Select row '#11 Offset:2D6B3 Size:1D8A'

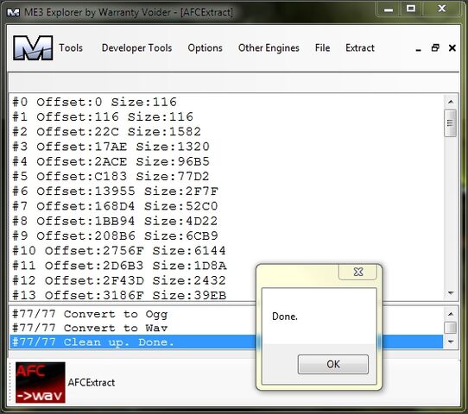(227, 266)
